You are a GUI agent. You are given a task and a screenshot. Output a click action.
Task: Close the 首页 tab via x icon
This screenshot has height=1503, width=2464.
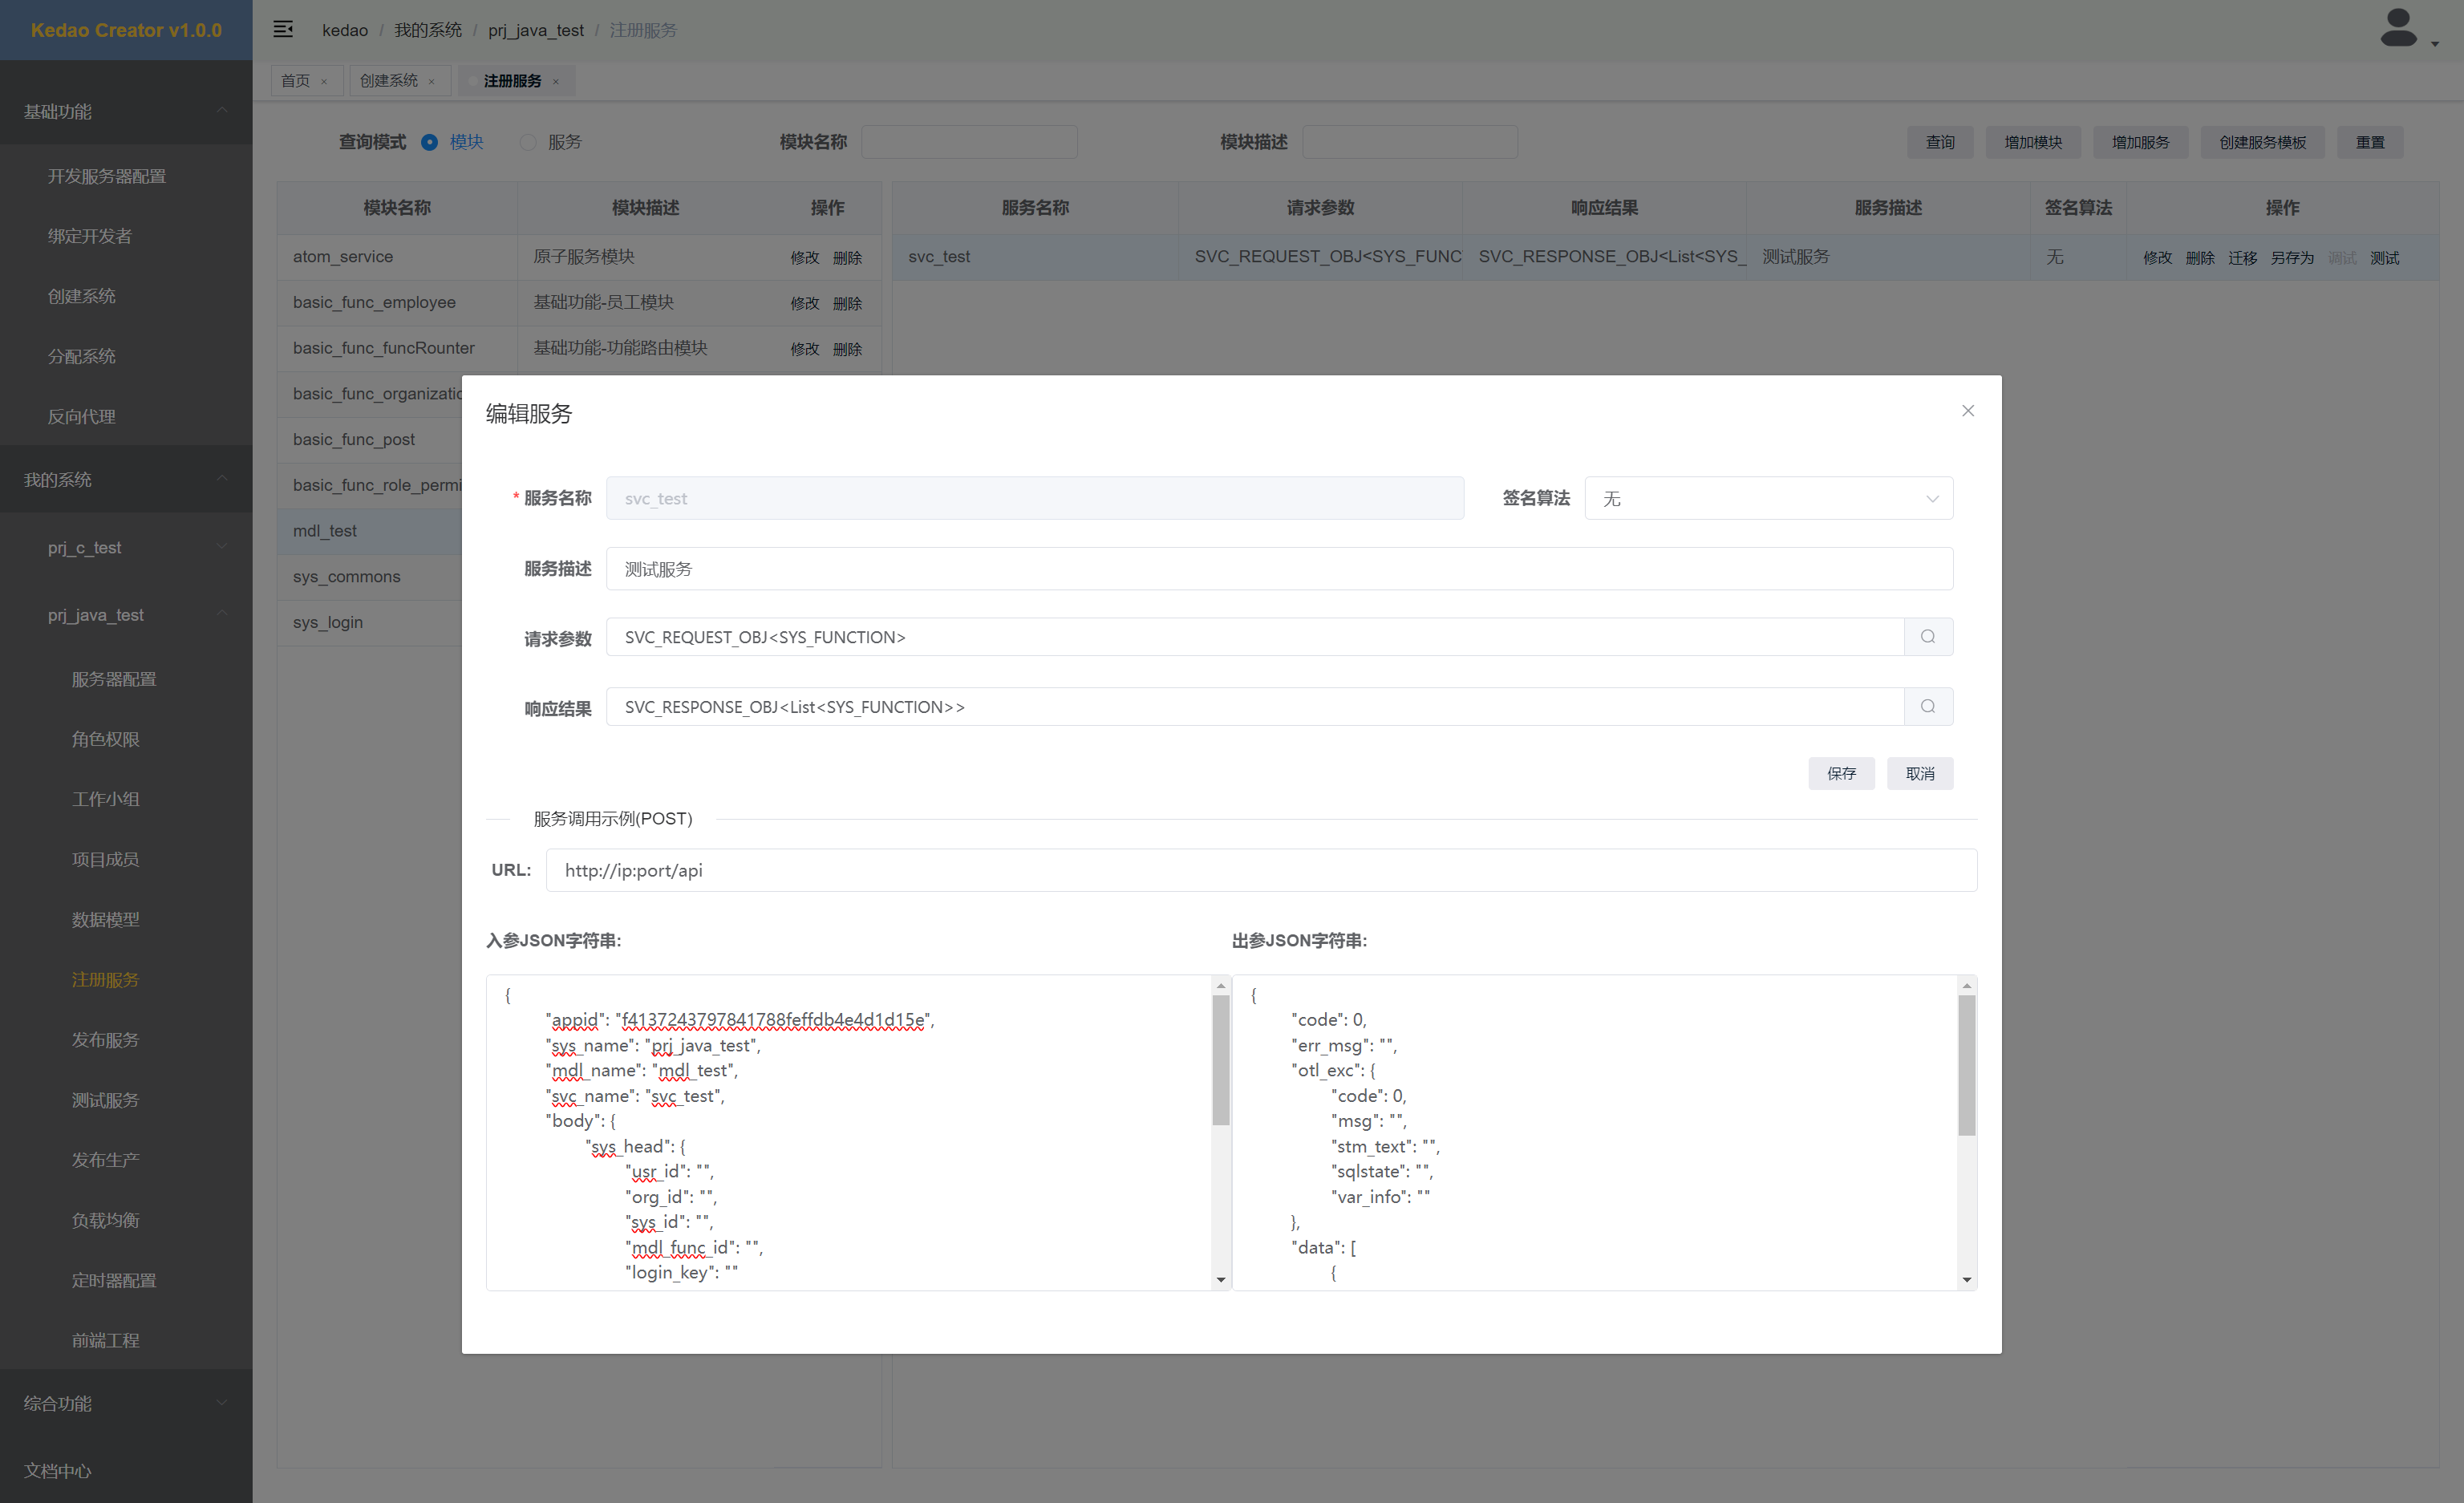[324, 82]
